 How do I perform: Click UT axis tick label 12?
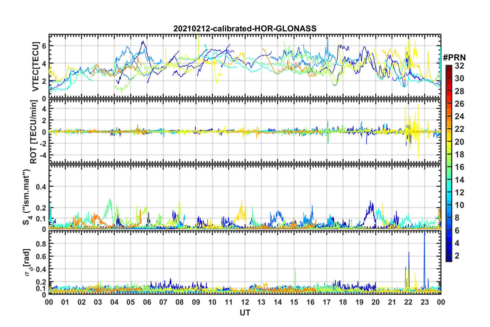click(x=245, y=302)
